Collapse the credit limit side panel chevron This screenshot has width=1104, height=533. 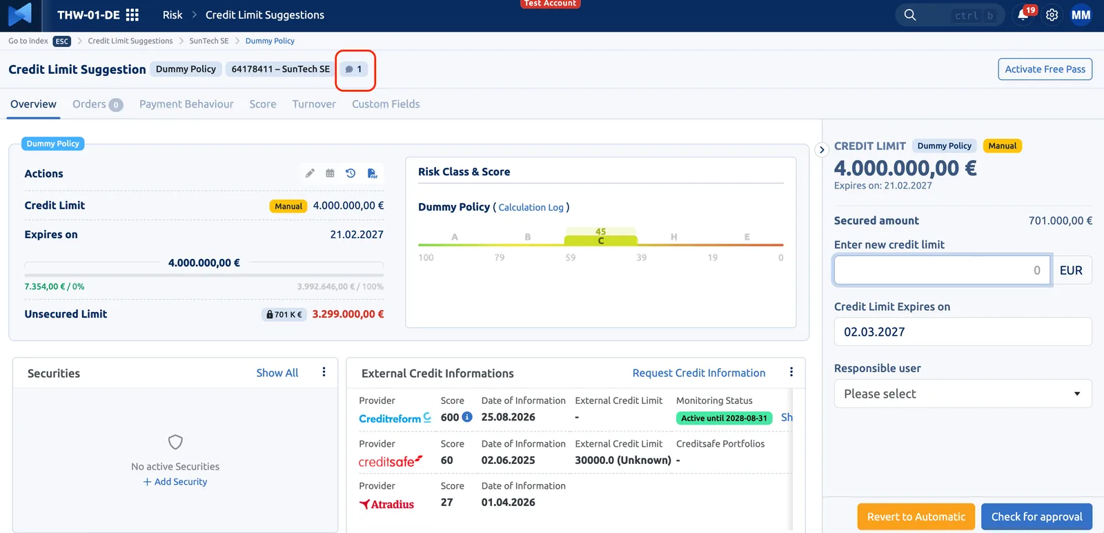[x=821, y=150]
